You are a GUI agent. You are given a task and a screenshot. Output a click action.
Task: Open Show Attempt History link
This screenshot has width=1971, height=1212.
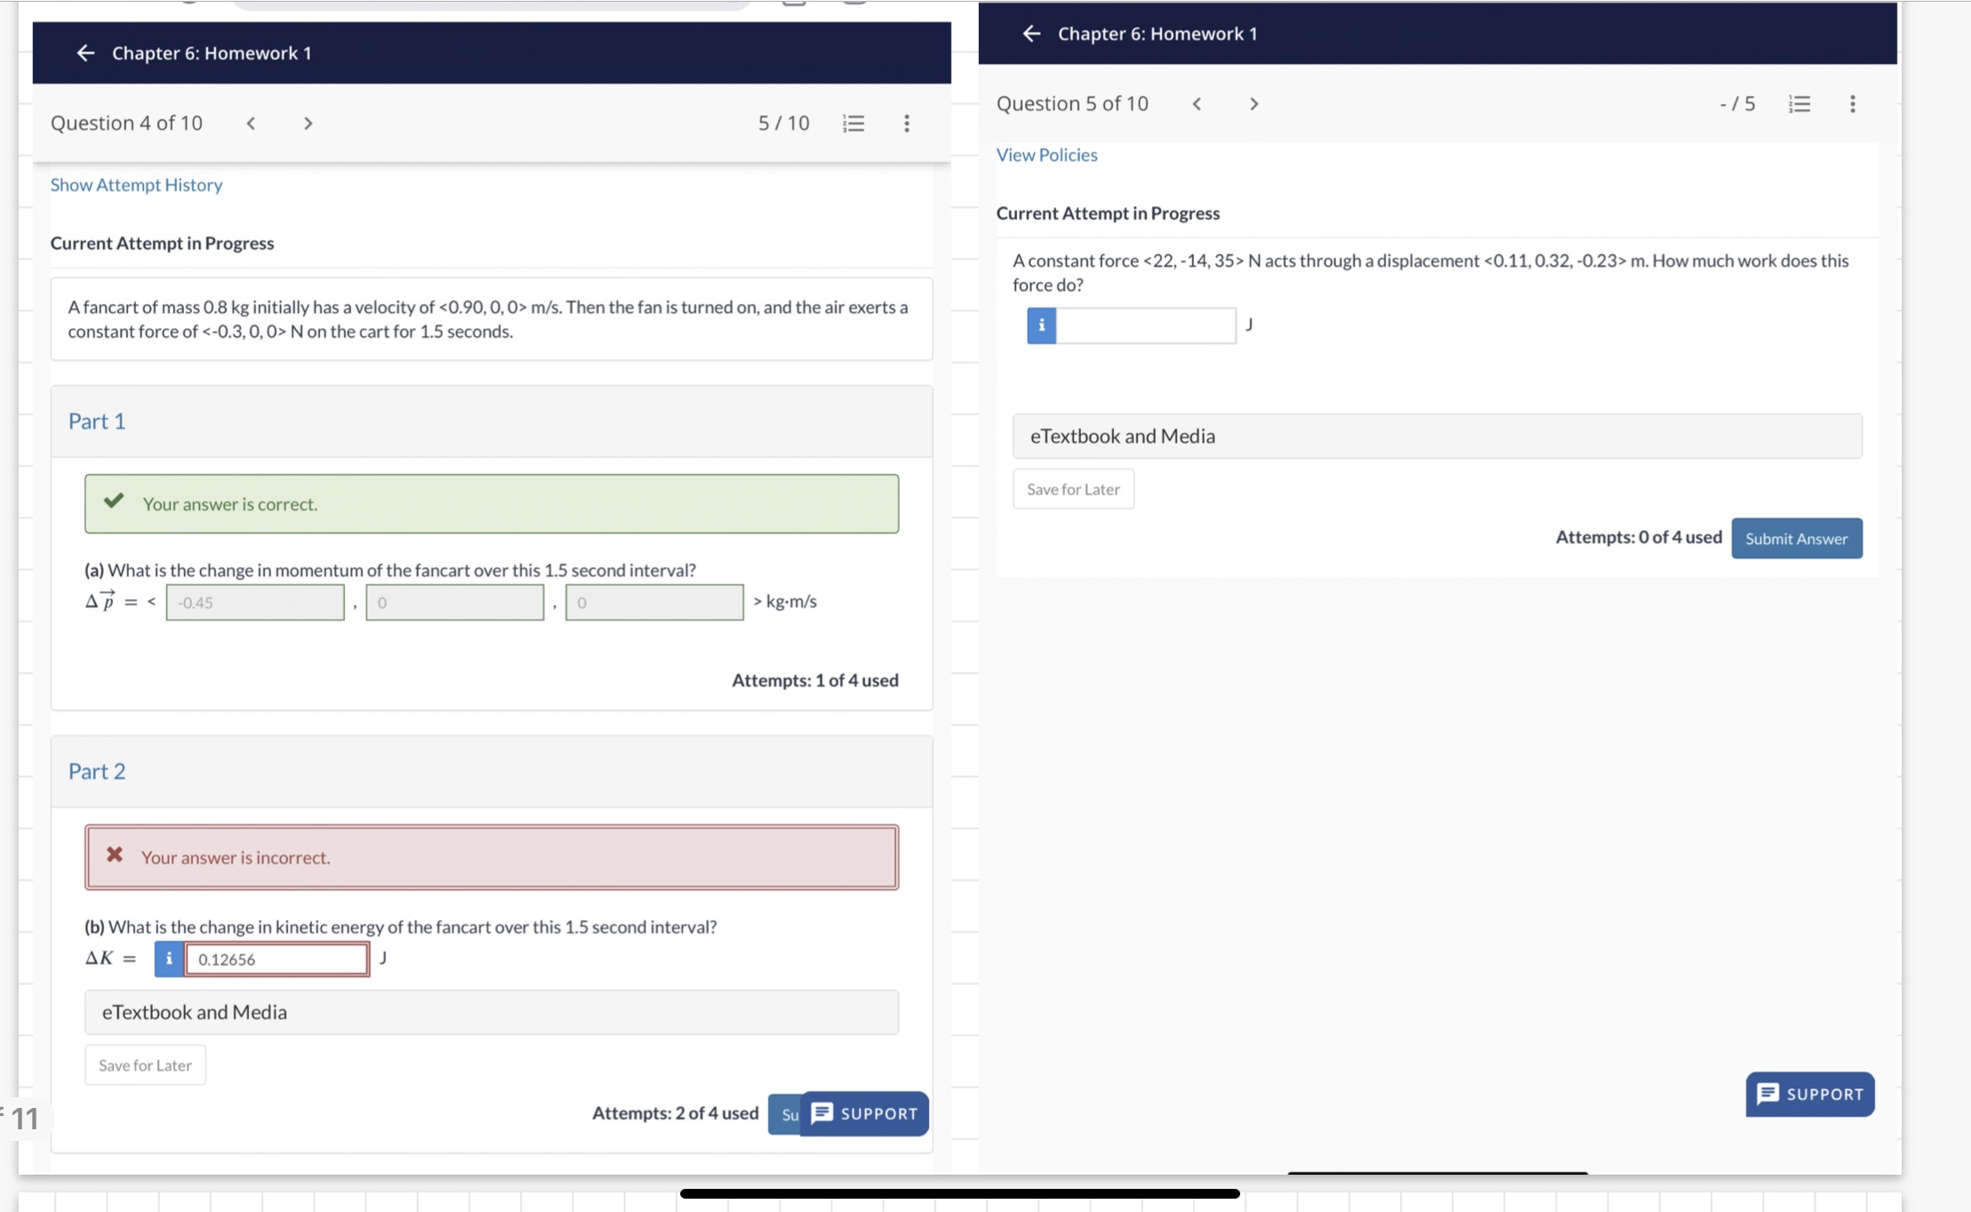(136, 185)
